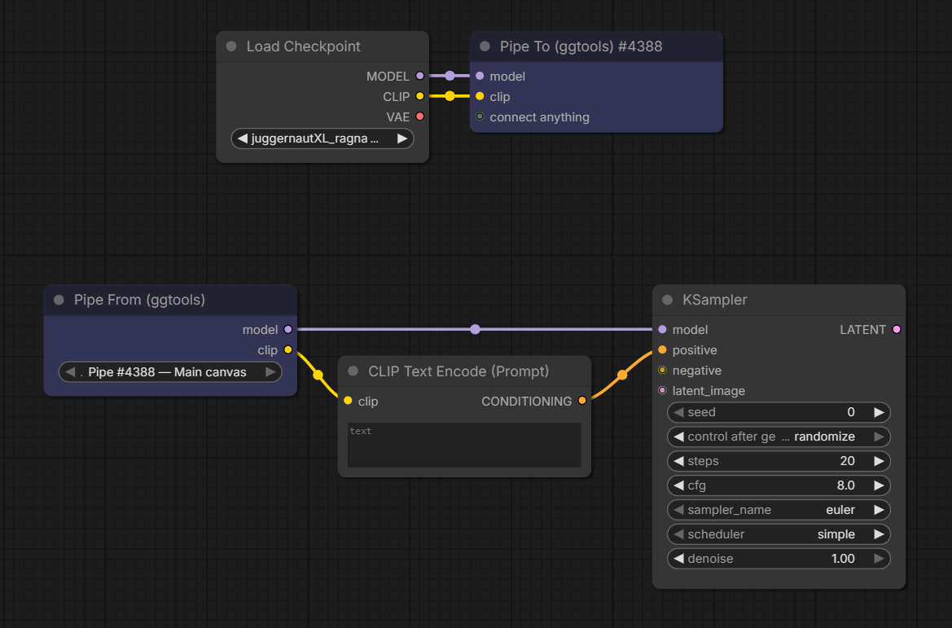
Task: Click the midpoint dot on Pipe From clip link
Action: tap(318, 375)
